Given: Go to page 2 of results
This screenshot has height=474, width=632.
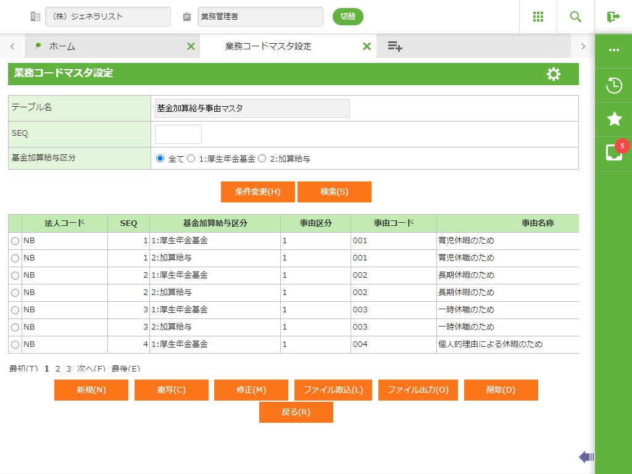Looking at the screenshot, I should click(x=58, y=369).
